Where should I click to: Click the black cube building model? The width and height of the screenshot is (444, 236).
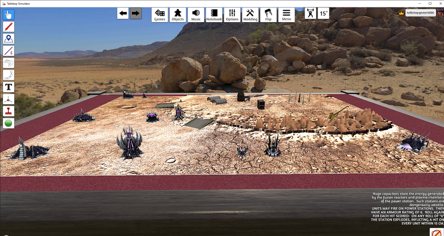pos(261,104)
